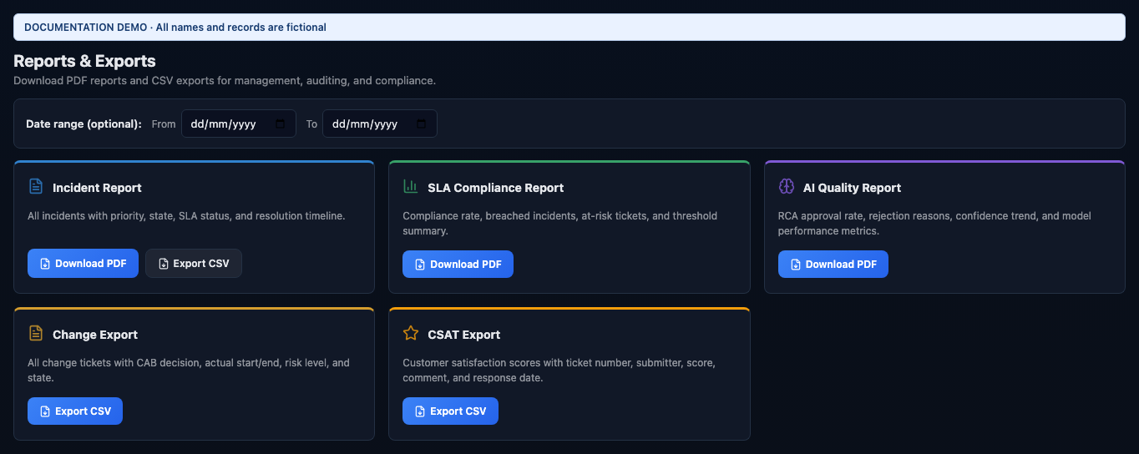
Task: Click the CSAT Export description text
Action: point(559,370)
